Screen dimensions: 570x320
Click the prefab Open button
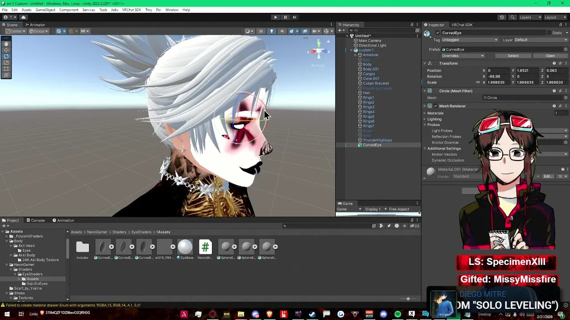click(550, 56)
